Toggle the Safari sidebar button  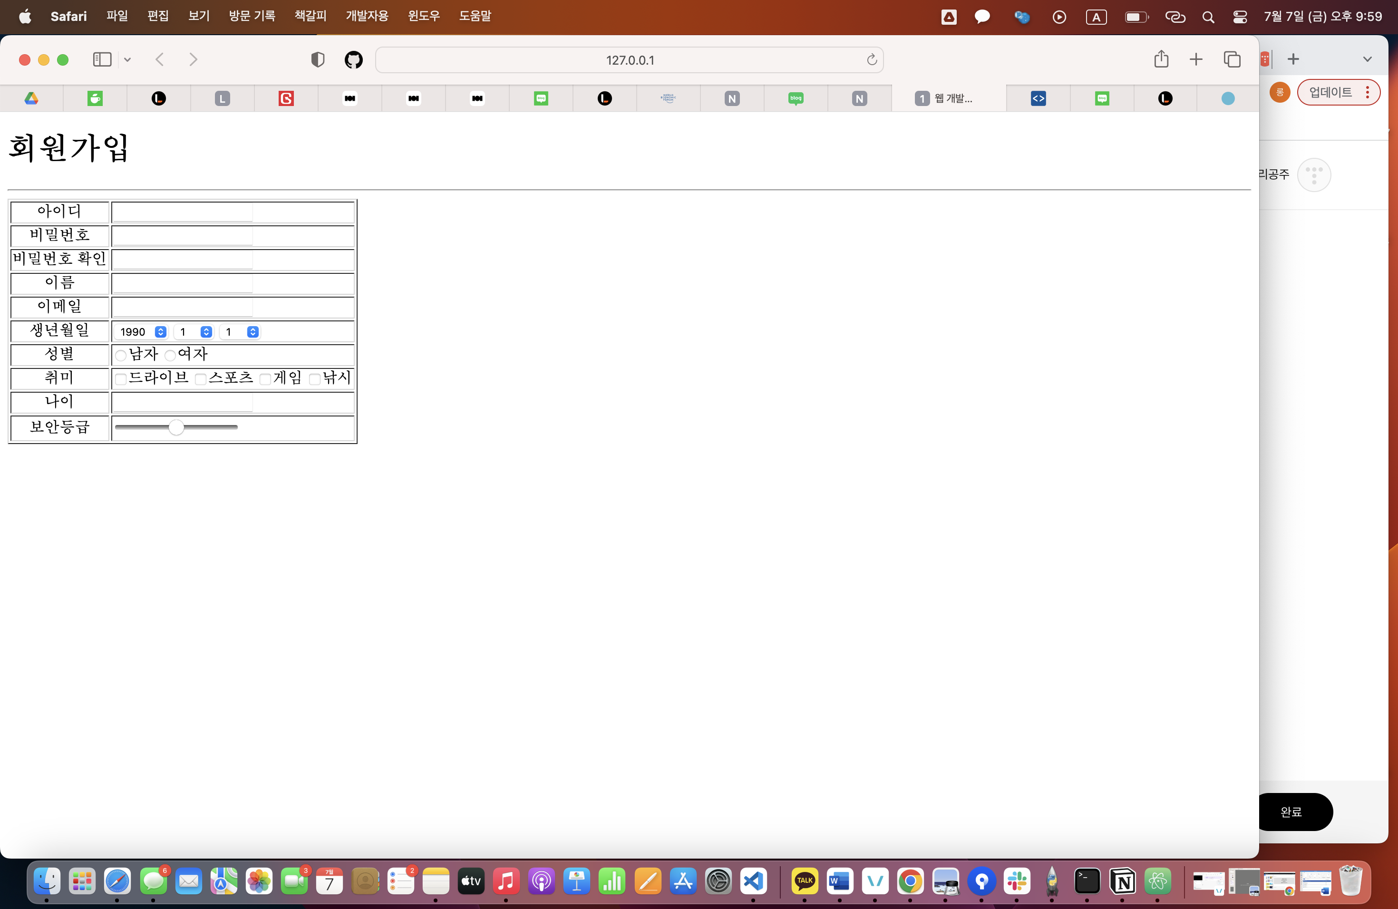pos(102,59)
